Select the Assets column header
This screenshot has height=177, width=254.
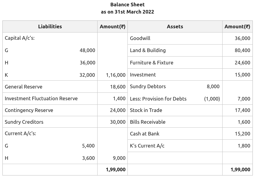tap(175, 26)
